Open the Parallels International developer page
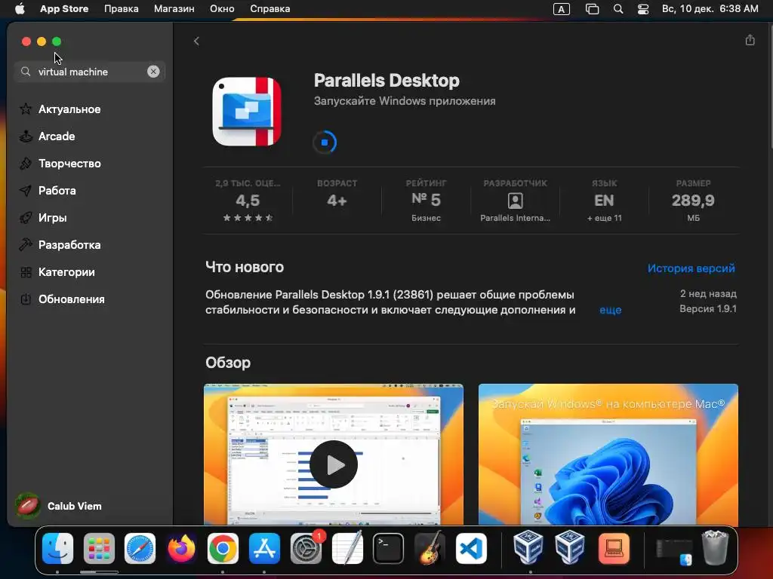This screenshot has width=773, height=579. coord(515,201)
